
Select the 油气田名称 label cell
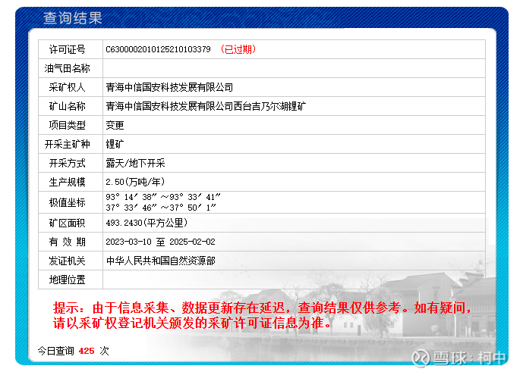click(71, 68)
